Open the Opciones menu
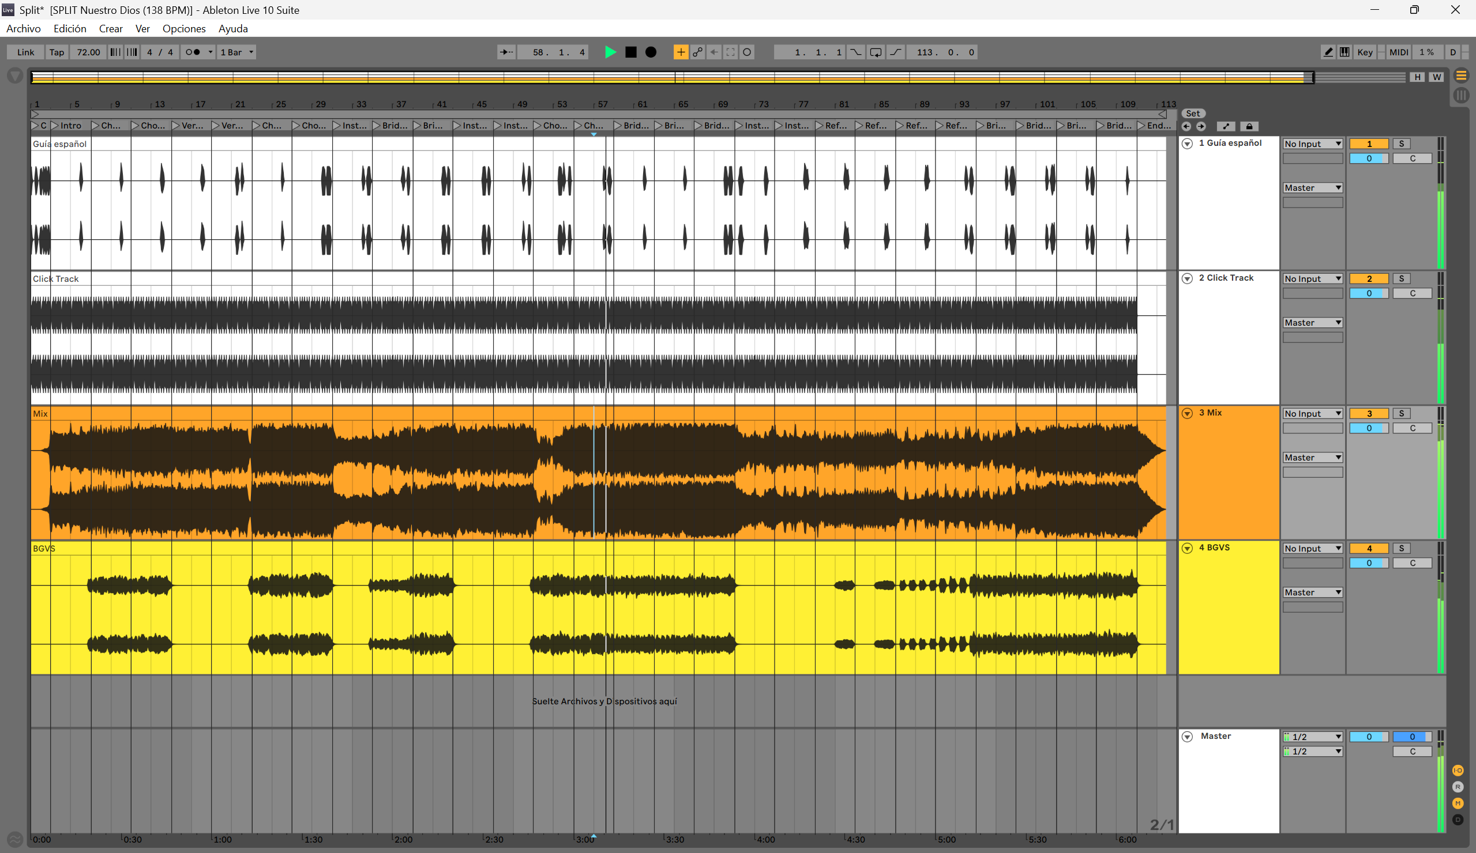The width and height of the screenshot is (1476, 853). pos(184,29)
